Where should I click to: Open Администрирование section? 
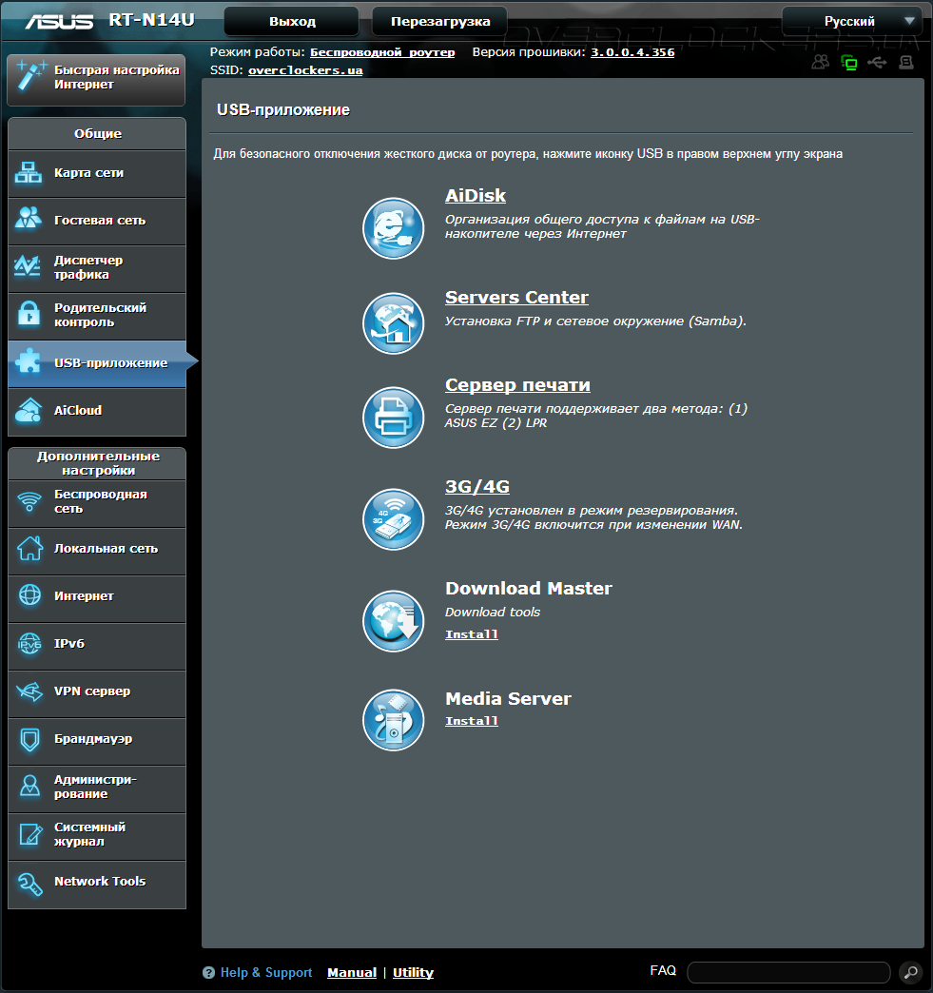click(x=97, y=789)
